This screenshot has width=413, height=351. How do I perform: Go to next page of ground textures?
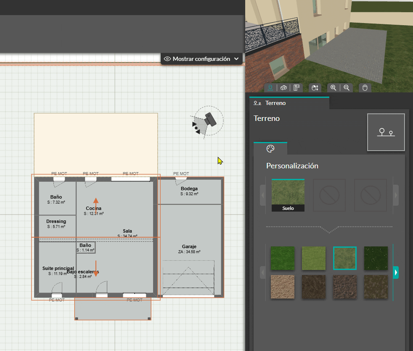pos(396,272)
